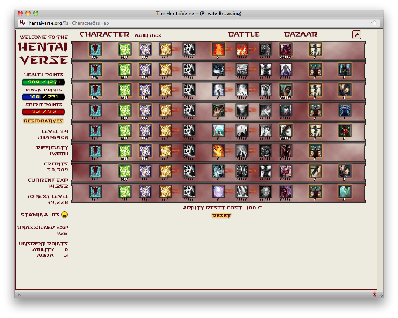Choose the pink helmeted warrior icon
This screenshot has height=318, width=398.
point(286,171)
